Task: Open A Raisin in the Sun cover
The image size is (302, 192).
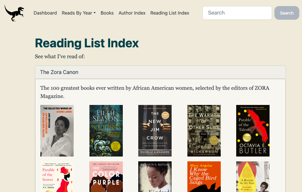Action: click(x=253, y=177)
